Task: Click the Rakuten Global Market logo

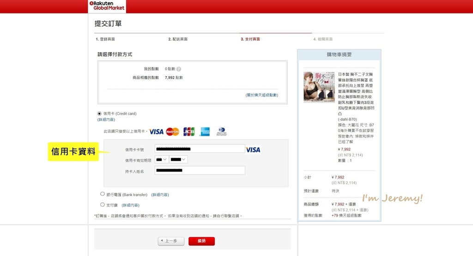Action: pos(107,6)
